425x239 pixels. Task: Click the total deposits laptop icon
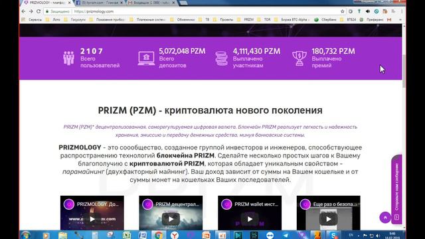tap(146, 58)
